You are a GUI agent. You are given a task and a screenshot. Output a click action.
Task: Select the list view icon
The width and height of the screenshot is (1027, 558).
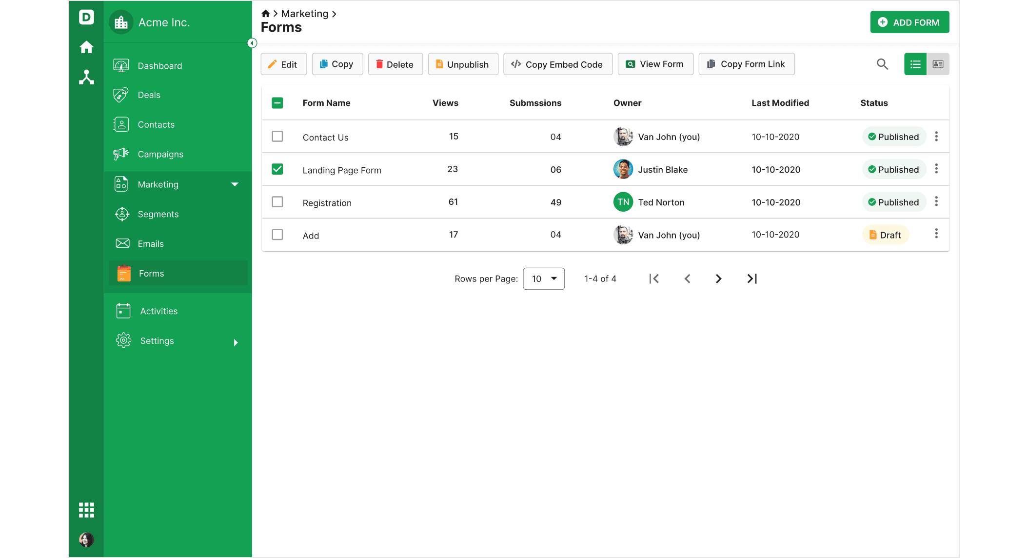[x=915, y=64]
